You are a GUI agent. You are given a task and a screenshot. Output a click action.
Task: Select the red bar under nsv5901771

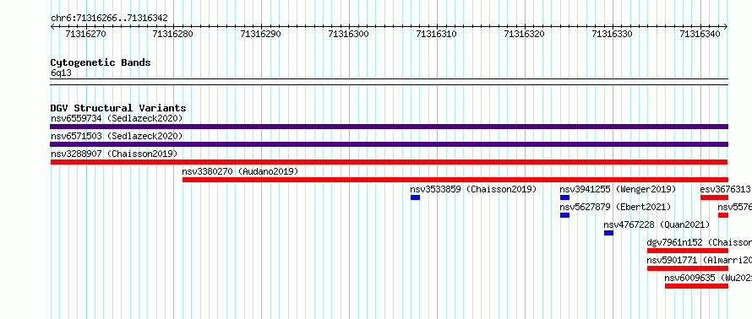click(688, 268)
